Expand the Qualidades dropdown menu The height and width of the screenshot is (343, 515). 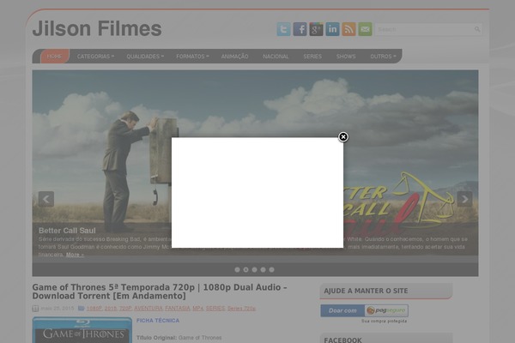pos(145,56)
